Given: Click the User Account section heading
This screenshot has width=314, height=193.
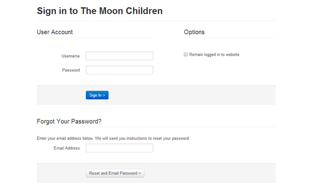Looking at the screenshot, I should point(54,32).
